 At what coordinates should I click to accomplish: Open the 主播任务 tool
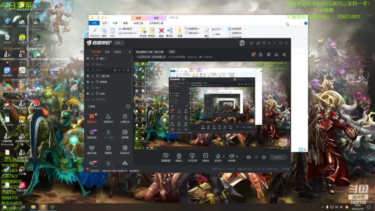coord(125,118)
